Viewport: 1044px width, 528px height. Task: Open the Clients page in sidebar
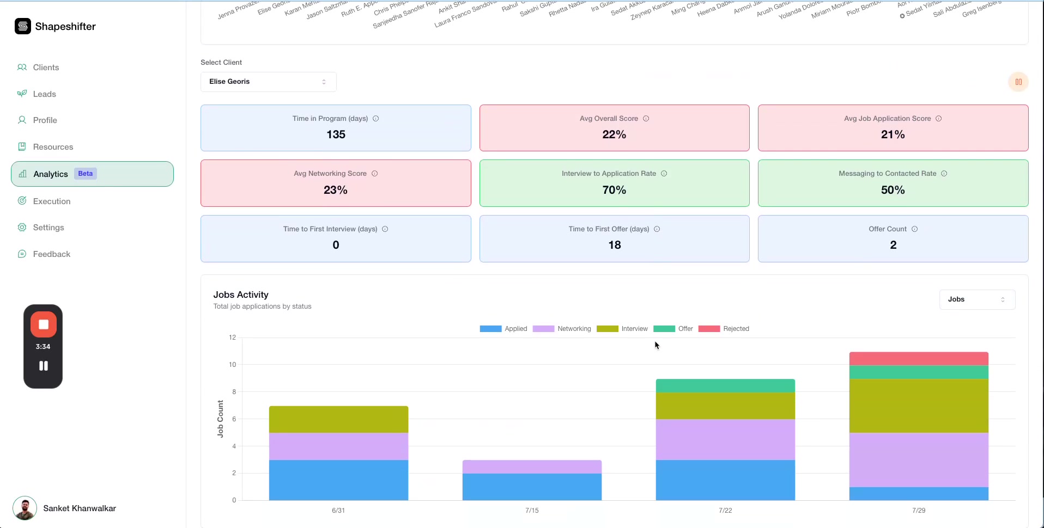tap(46, 67)
